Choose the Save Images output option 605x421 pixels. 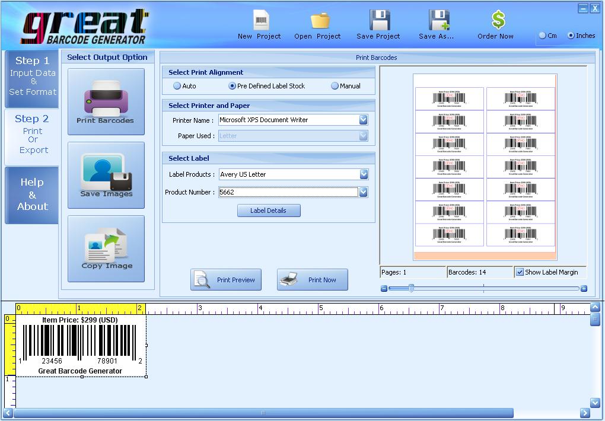[106, 175]
